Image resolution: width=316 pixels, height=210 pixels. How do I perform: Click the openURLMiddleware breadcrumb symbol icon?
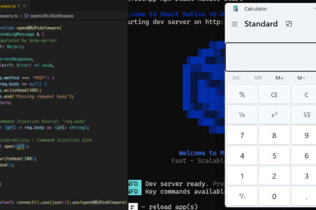click(25, 16)
